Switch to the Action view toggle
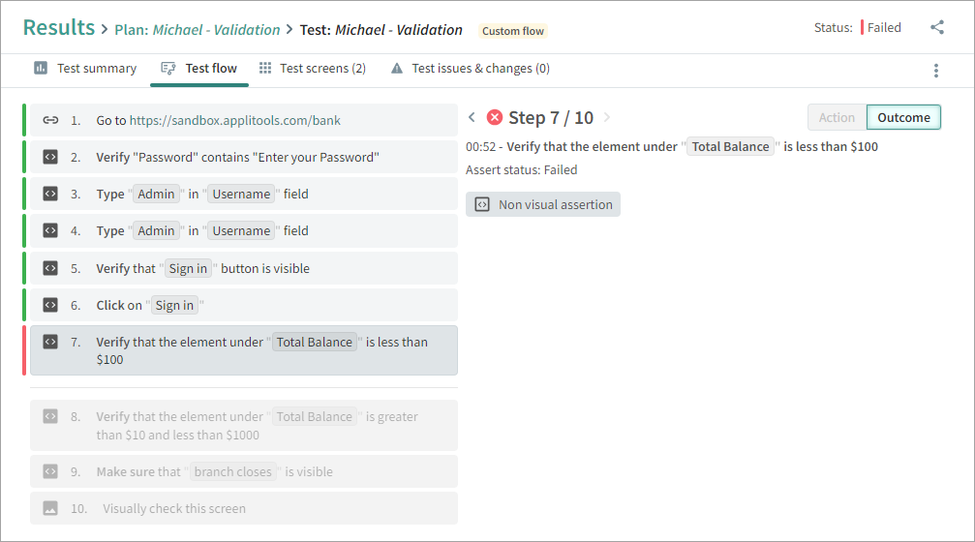 (837, 117)
